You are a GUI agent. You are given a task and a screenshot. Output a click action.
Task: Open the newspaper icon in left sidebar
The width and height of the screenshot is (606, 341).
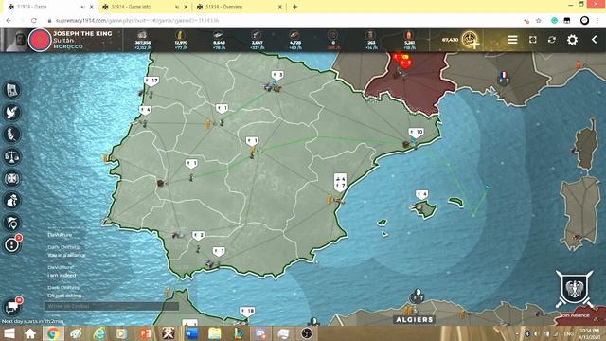[12, 90]
